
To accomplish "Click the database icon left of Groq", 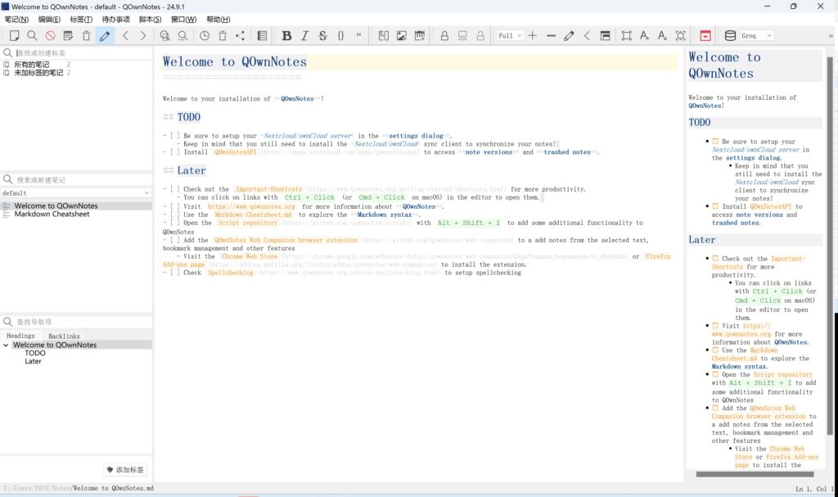I will click(x=730, y=36).
